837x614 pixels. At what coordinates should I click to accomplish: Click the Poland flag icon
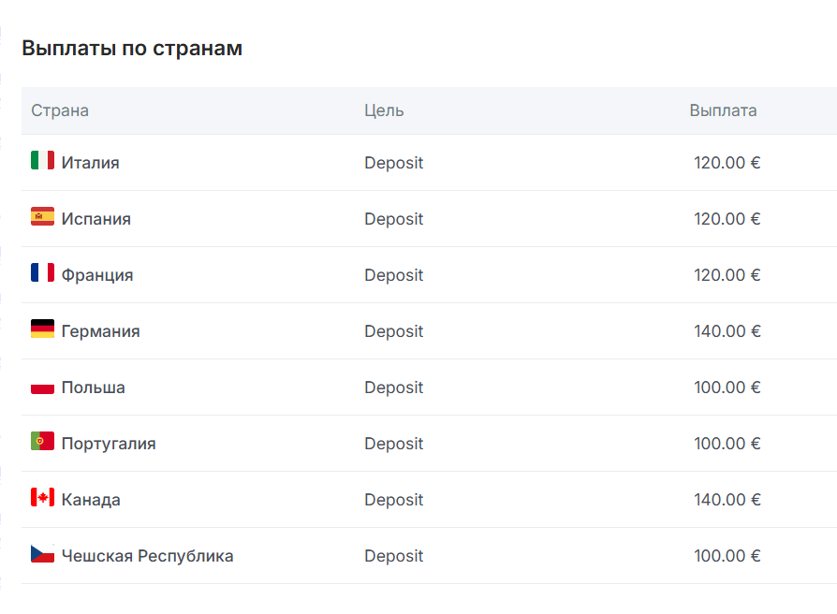[x=42, y=386]
